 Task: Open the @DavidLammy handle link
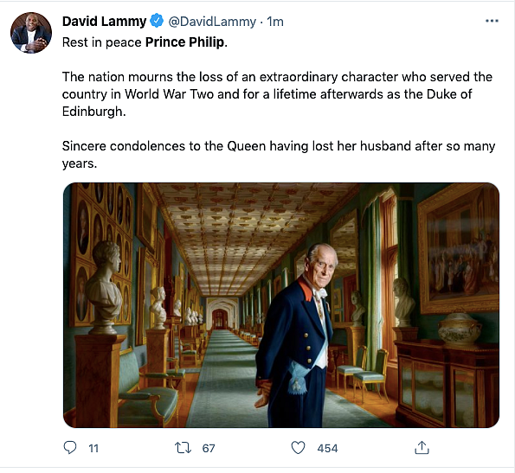[212, 22]
